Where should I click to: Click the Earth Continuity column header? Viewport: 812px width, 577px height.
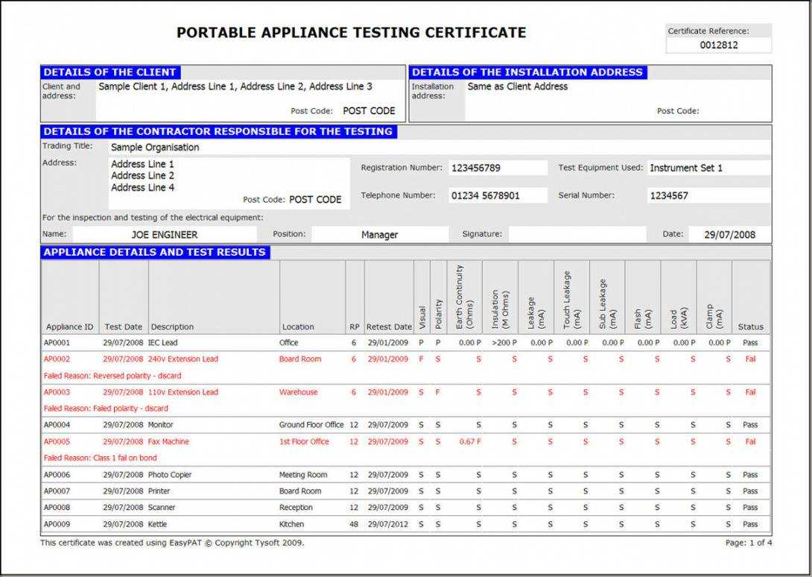click(x=464, y=298)
